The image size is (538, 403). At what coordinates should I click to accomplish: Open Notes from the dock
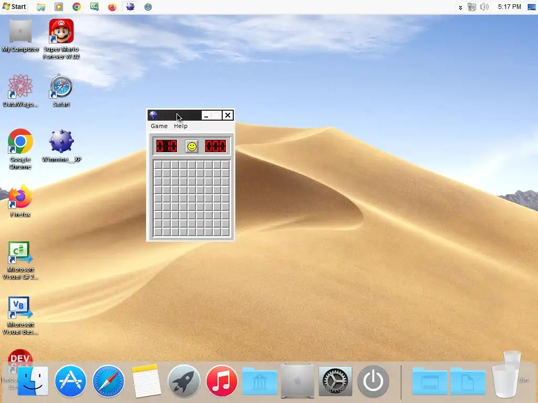click(146, 381)
